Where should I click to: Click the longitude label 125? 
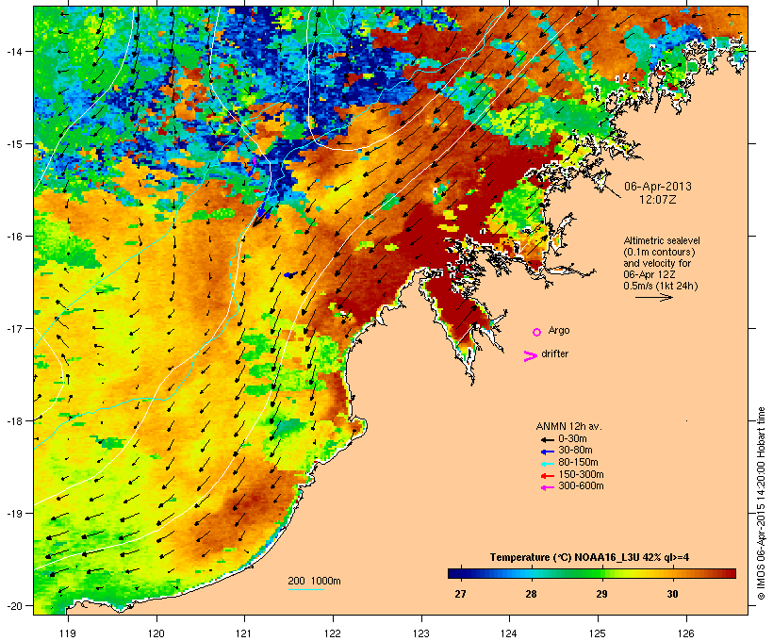598,633
